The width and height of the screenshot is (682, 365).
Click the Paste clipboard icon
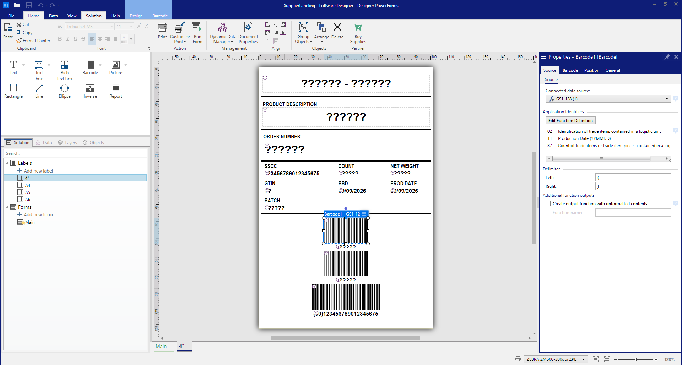coord(8,31)
